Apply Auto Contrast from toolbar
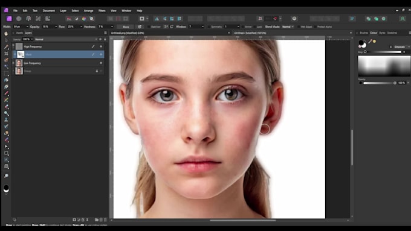Screen dimensions: 411x231 click(x=76, y=19)
